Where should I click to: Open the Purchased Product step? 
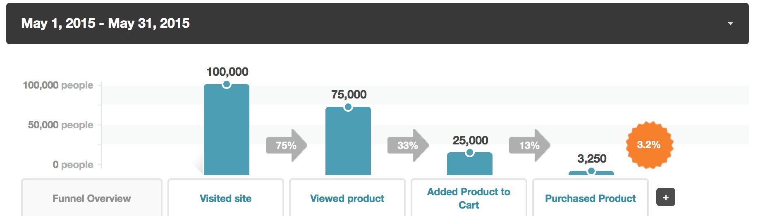(591, 198)
